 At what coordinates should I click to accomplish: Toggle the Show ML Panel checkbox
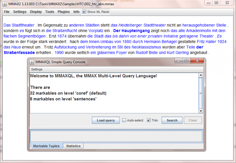[84, 12]
